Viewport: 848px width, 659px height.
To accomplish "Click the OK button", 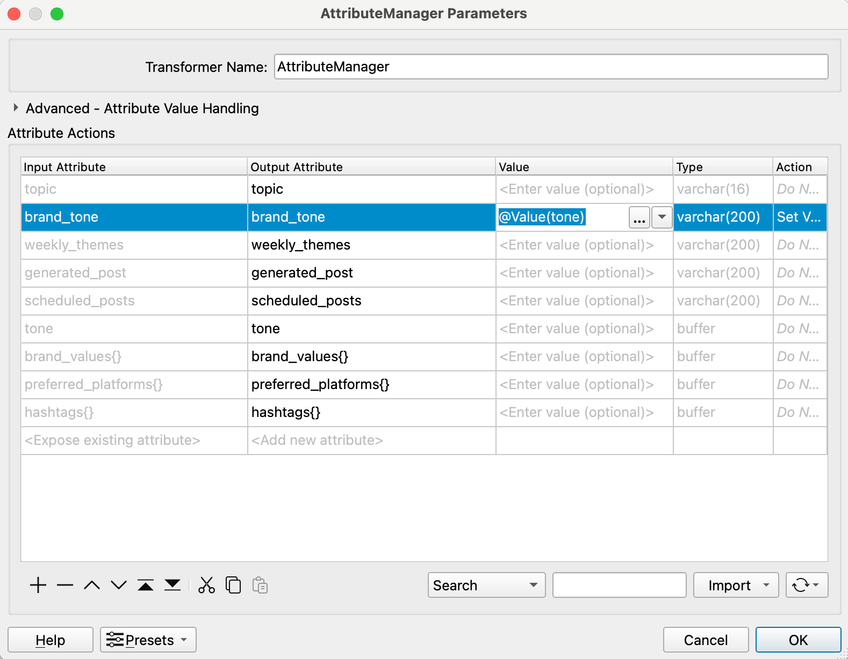I will coord(798,640).
